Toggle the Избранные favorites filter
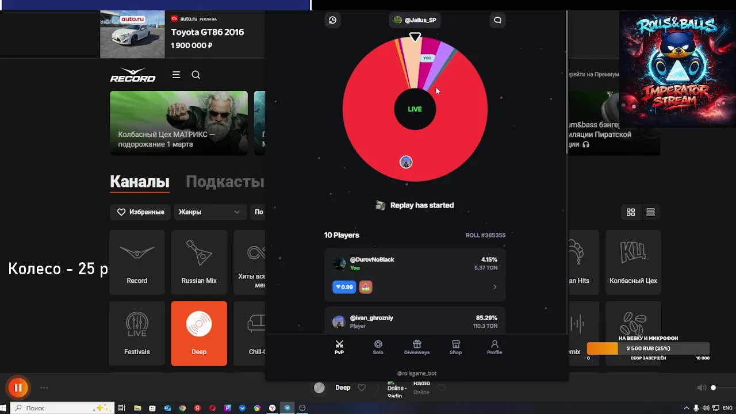Image resolution: width=736 pixels, height=414 pixels. [x=141, y=212]
